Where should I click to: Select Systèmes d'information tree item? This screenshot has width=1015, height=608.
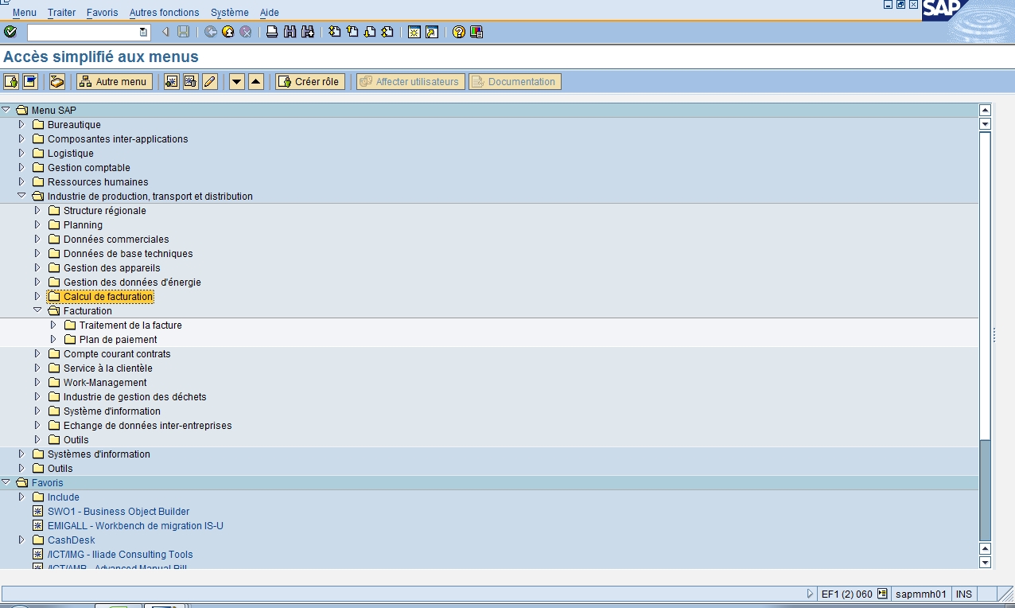point(99,454)
